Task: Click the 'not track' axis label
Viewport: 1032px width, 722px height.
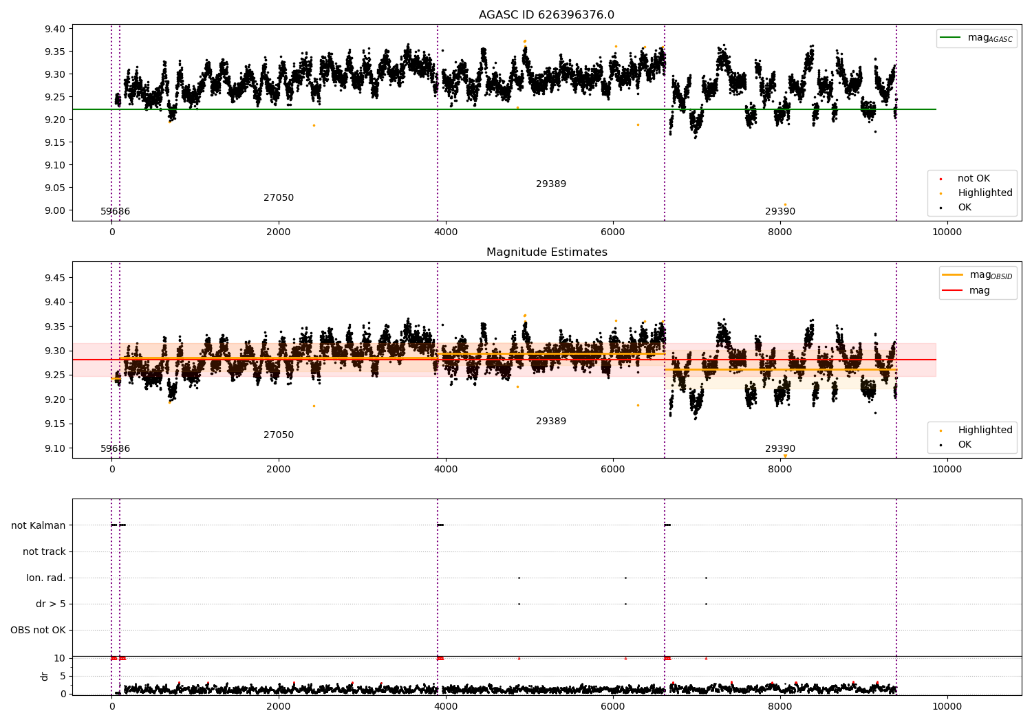Action: tap(44, 551)
